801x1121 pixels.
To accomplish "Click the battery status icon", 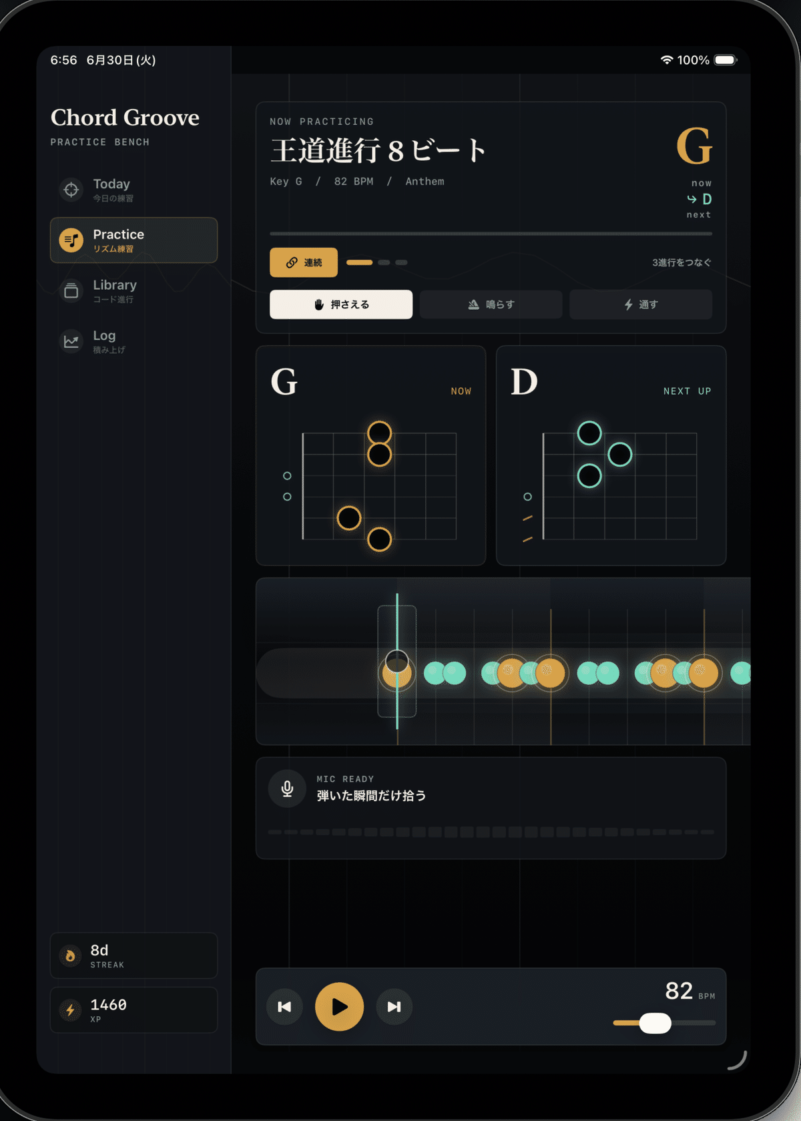I will 726,60.
